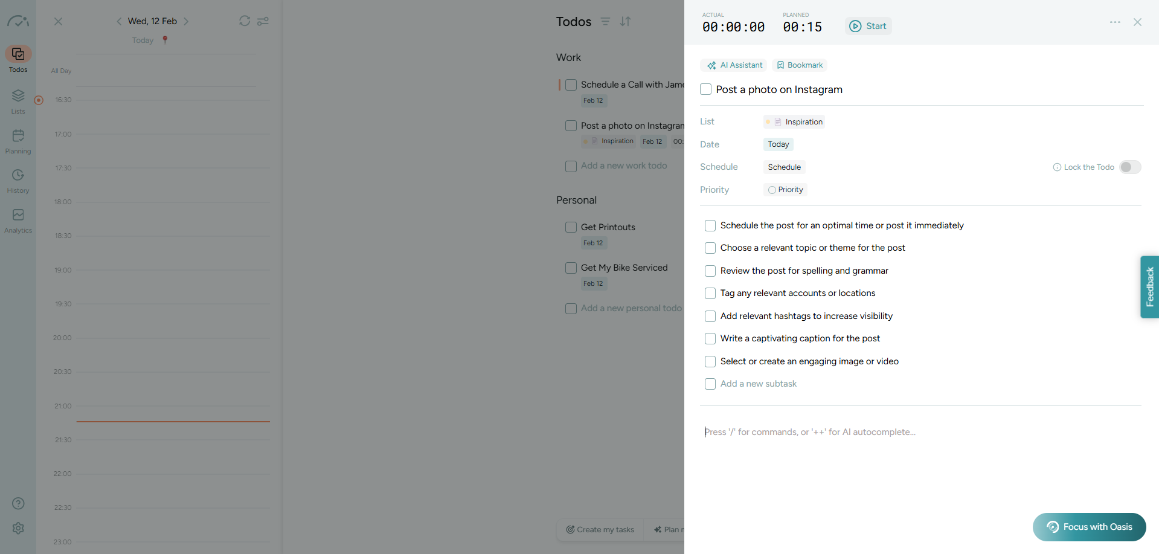This screenshot has width=1159, height=554.
Task: Open the Planning sidebar section
Action: 18,141
